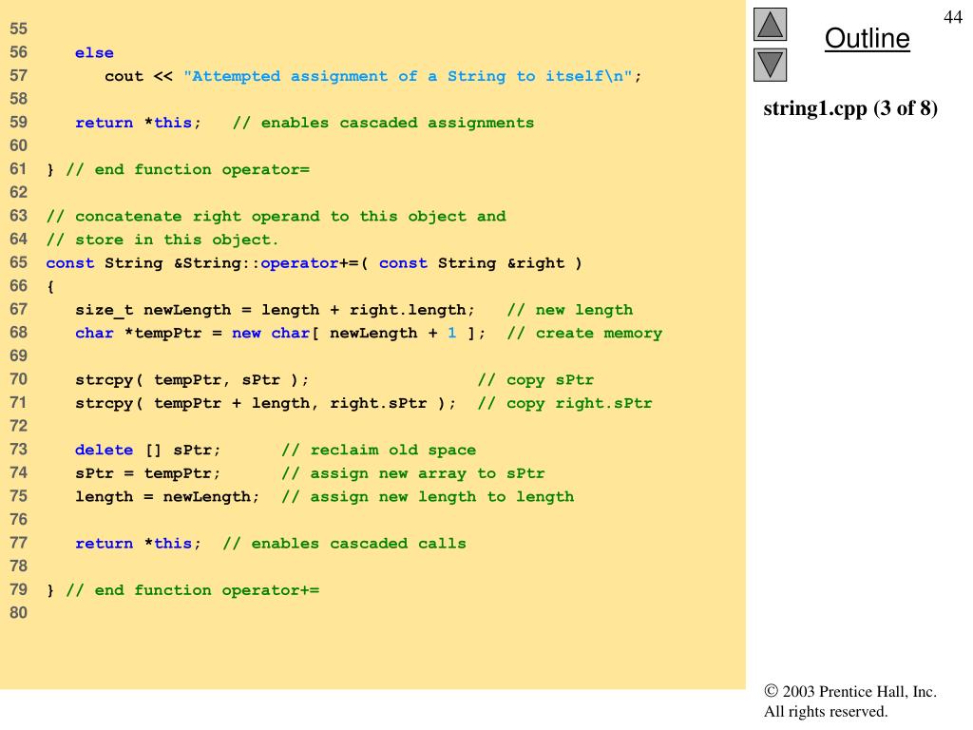Screen dimensions: 973x730
Task: Click the '// create memory' comment
Action: point(584,334)
